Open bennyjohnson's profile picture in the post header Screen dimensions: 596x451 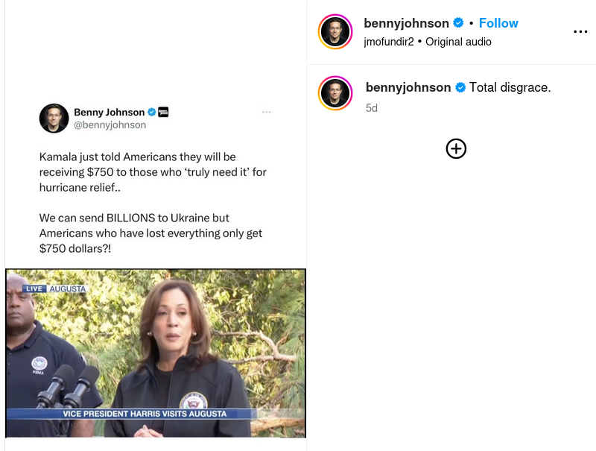335,31
